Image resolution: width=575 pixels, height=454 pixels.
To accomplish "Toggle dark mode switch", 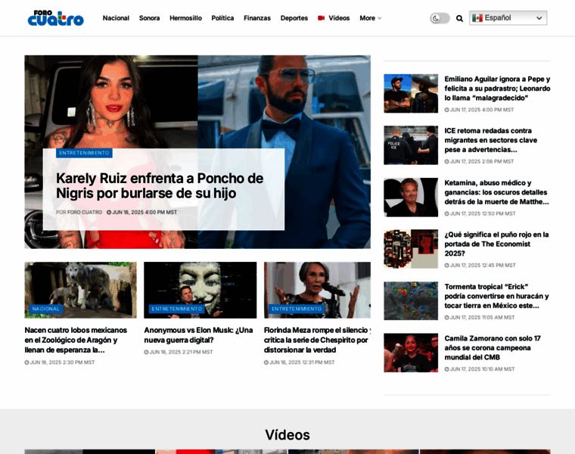I will pos(440,18).
